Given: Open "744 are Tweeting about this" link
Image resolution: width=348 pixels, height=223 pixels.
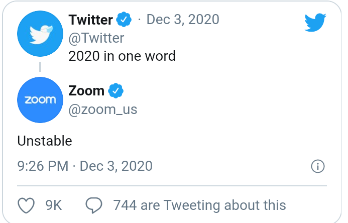Looking at the screenshot, I should 199,205.
